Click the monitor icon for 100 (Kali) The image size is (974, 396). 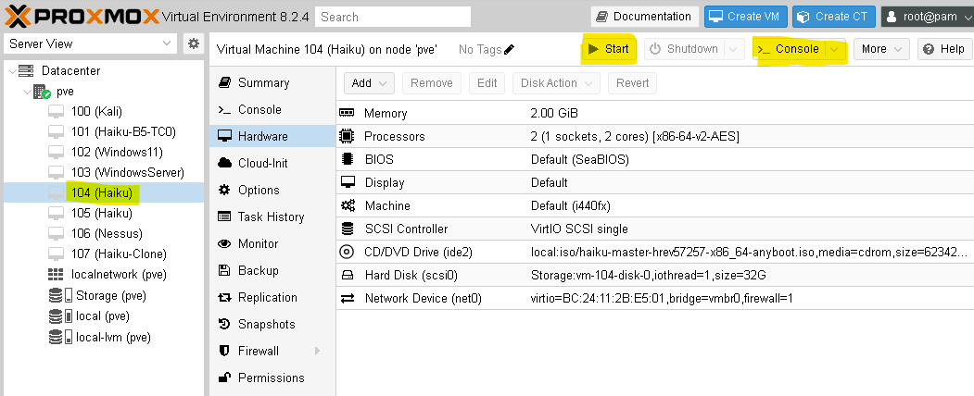57,112
